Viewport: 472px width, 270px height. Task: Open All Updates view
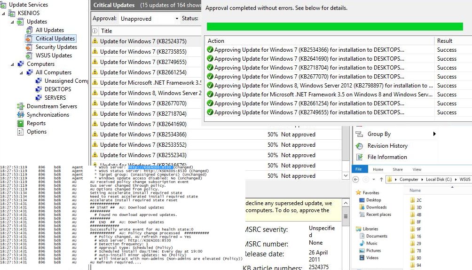pos(50,30)
